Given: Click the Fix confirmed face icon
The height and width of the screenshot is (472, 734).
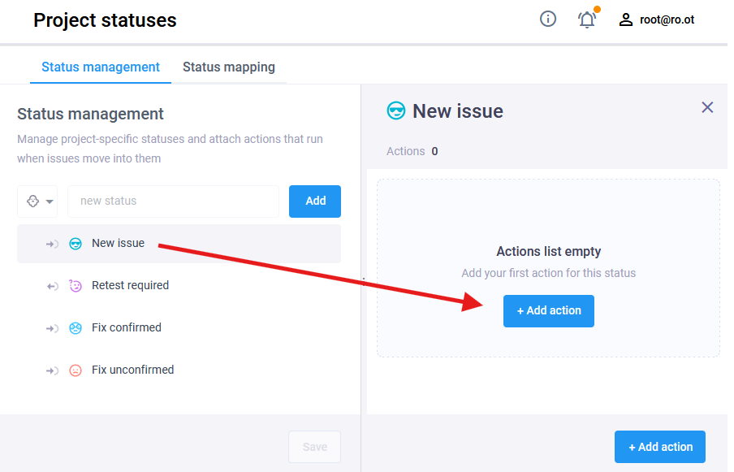Looking at the screenshot, I should pos(76,327).
